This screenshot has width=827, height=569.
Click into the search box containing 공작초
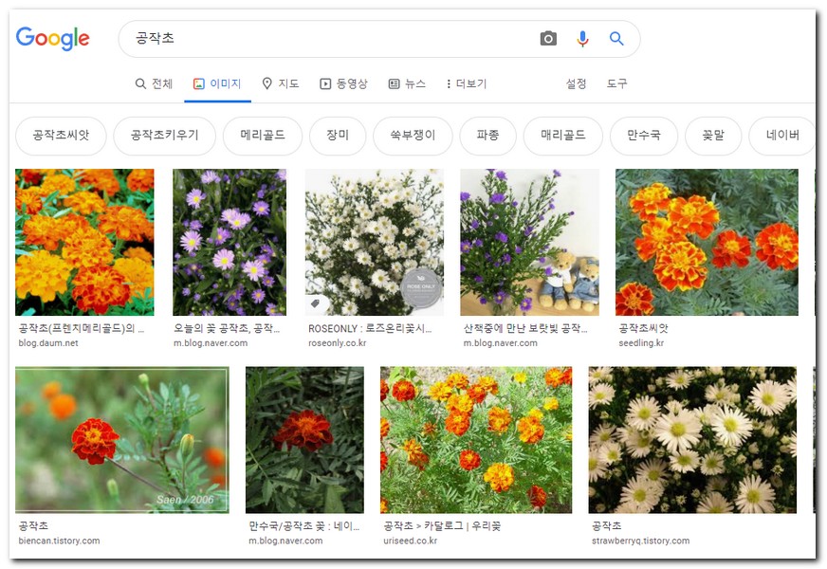332,39
